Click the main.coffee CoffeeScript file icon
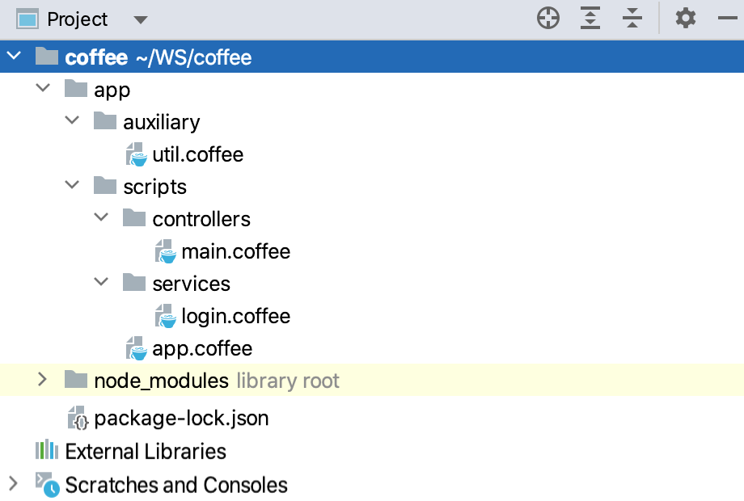744x501 pixels. pos(167,251)
